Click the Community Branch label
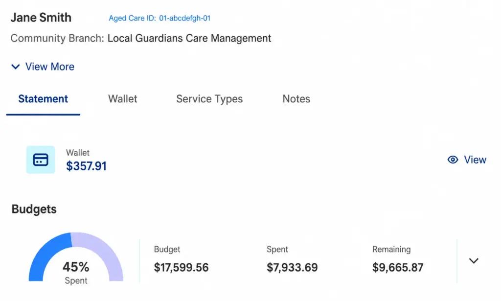The width and height of the screenshot is (501, 301). click(x=57, y=38)
